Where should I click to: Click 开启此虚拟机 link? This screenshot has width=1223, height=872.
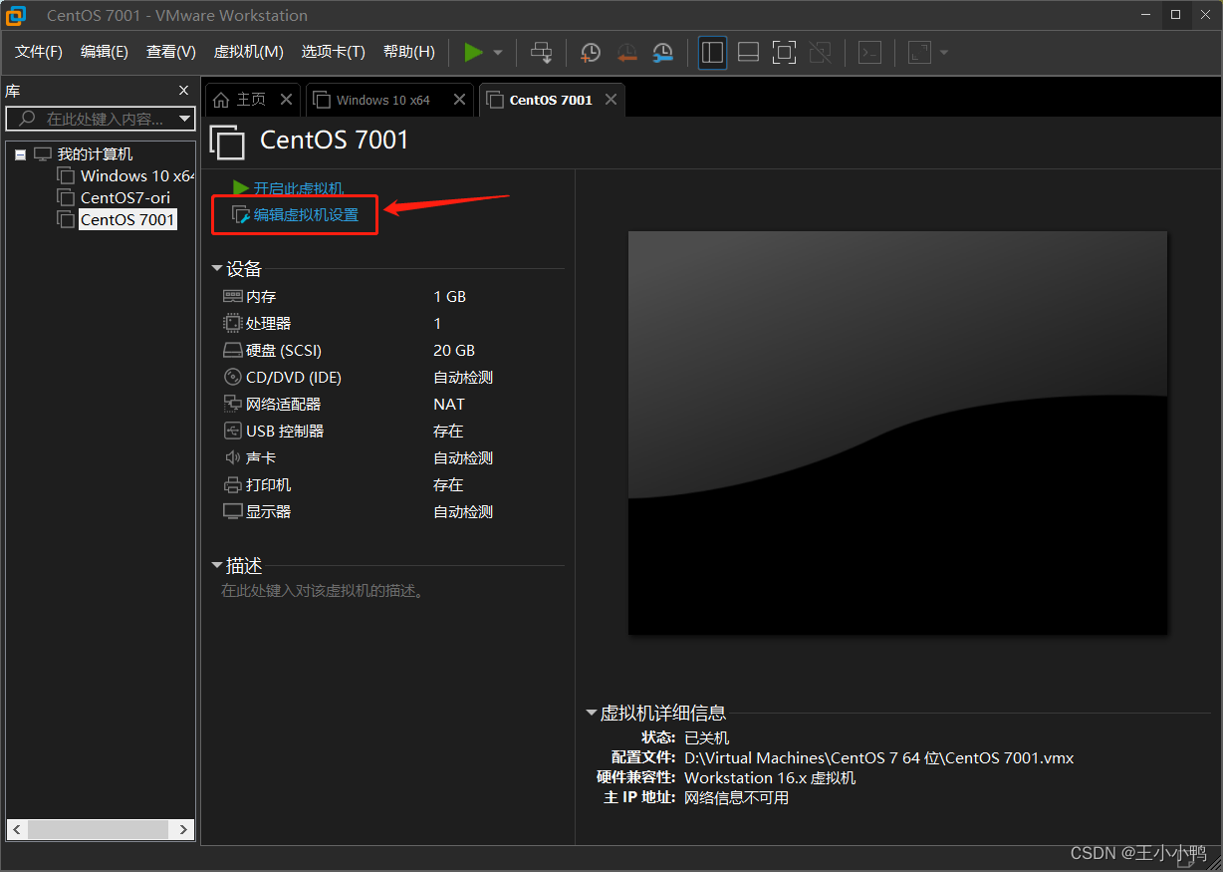point(298,188)
